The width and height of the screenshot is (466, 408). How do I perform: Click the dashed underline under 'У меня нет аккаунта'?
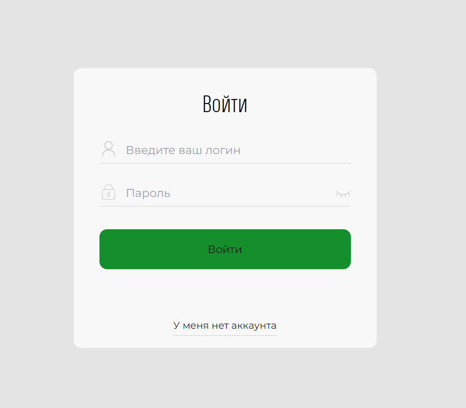pyautogui.click(x=225, y=335)
